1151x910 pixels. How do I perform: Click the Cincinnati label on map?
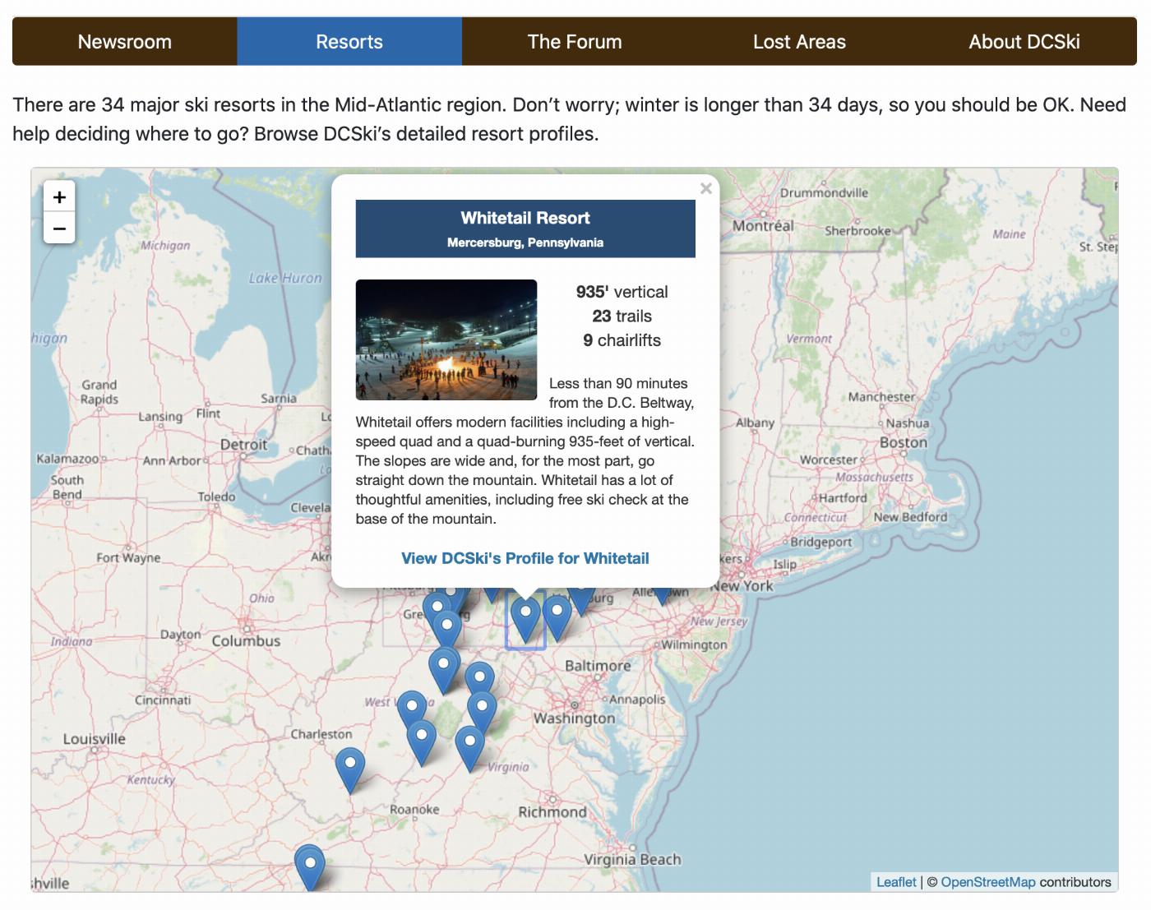click(x=163, y=700)
